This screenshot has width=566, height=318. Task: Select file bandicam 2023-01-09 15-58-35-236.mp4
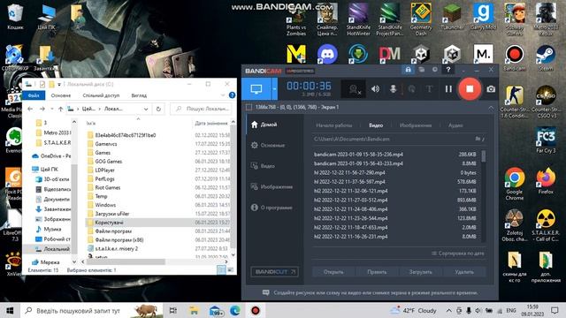coord(395,155)
